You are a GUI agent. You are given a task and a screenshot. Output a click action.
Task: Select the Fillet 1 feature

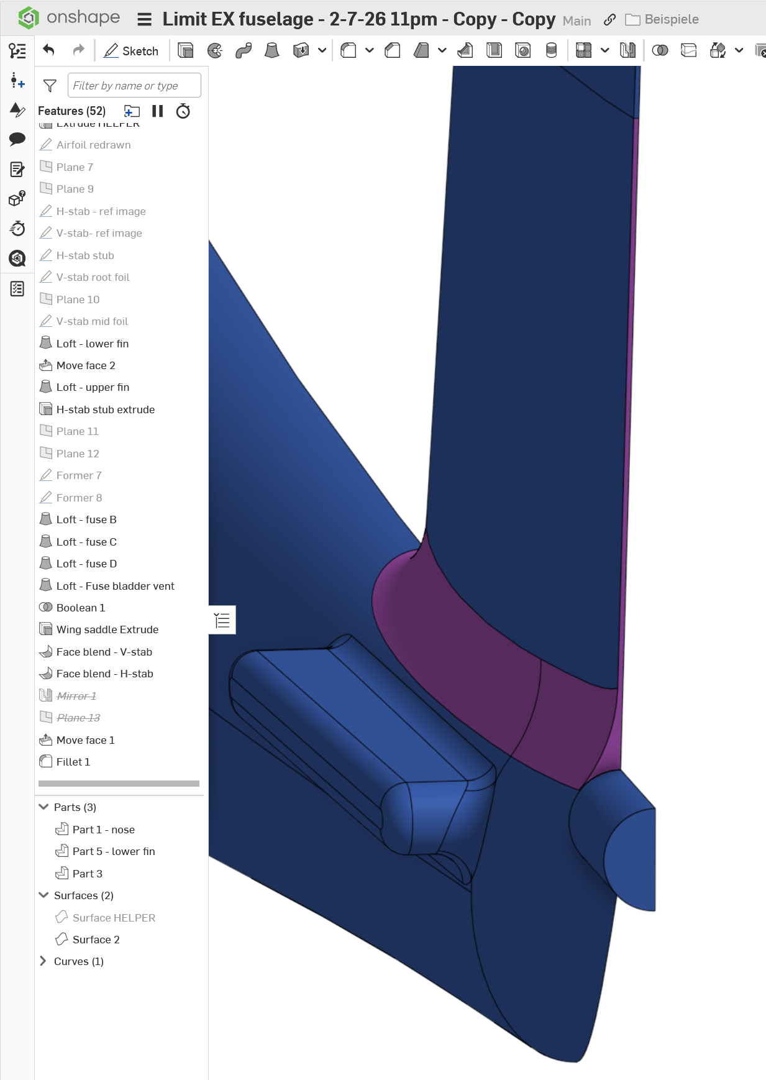[73, 762]
